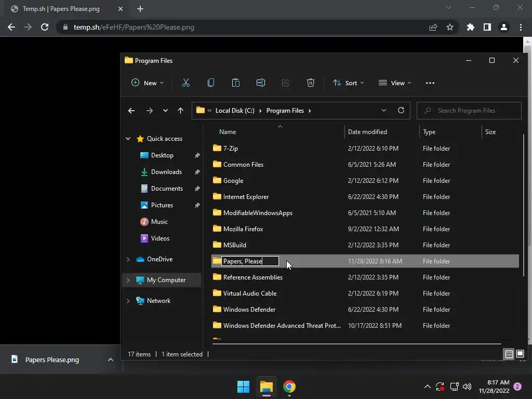Open File Explorer from taskbar

click(267, 387)
